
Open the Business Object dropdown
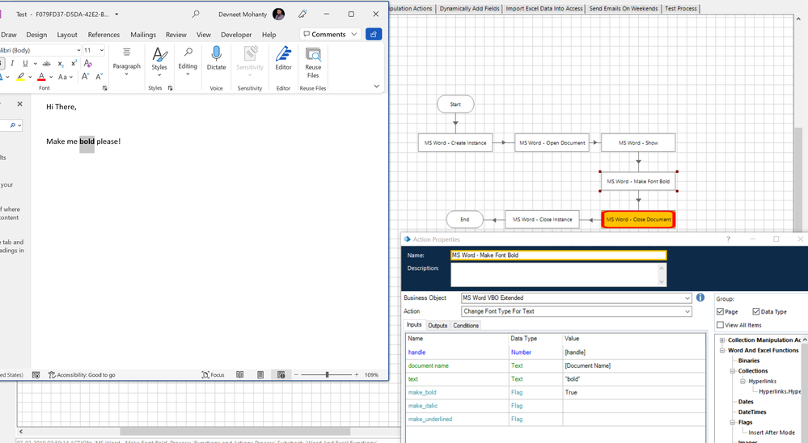click(687, 297)
